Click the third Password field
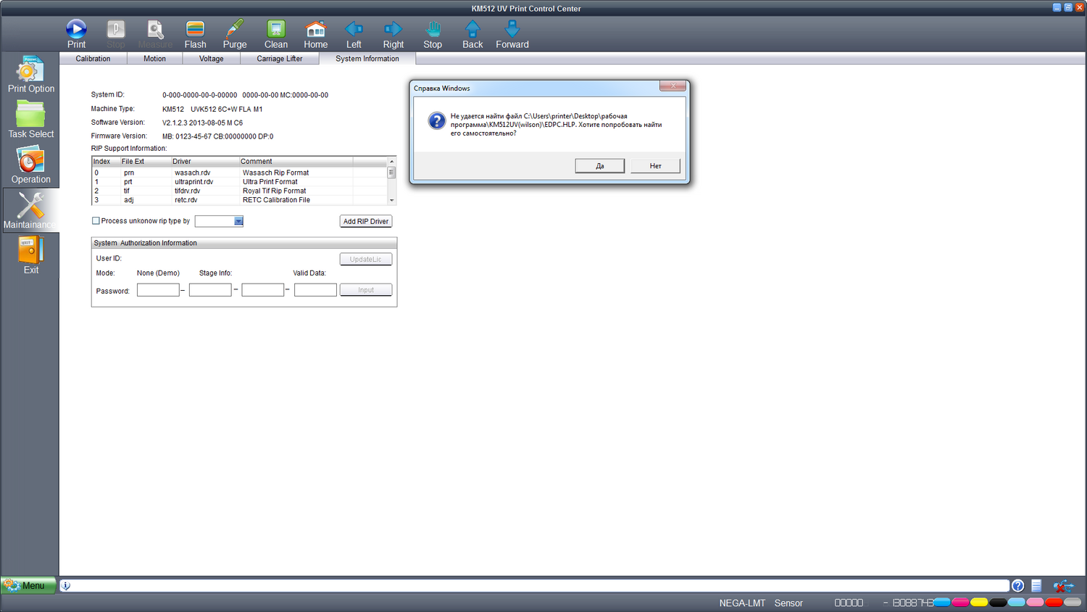 coord(262,290)
